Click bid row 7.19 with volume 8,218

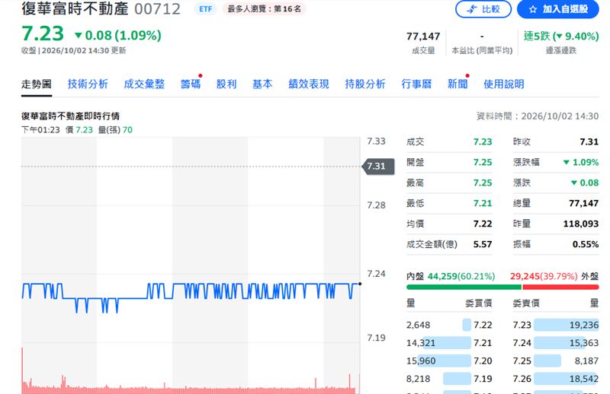449,379
